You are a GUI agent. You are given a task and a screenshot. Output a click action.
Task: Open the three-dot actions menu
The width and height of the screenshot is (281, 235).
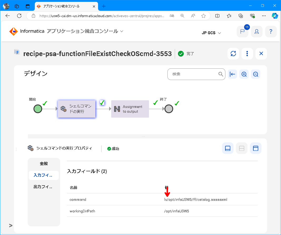[247, 53]
